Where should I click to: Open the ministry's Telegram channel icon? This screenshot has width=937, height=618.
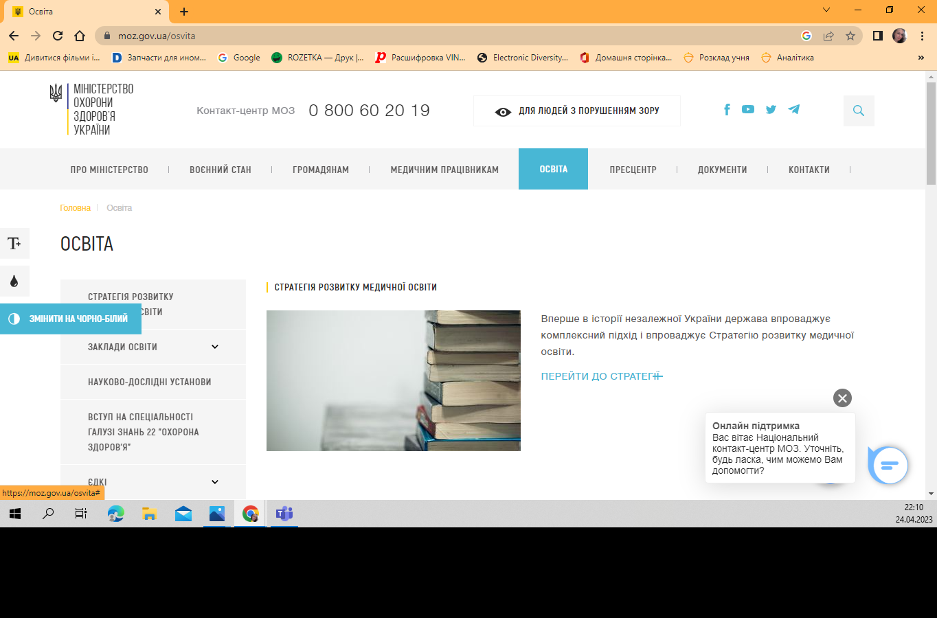793,110
